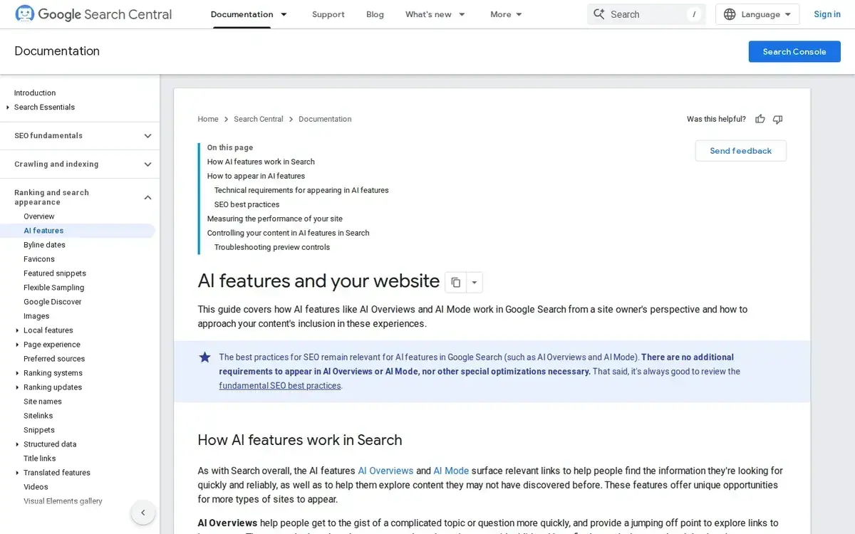Expand Search Essentials tree item
Image resolution: width=855 pixels, height=534 pixels.
(x=7, y=108)
